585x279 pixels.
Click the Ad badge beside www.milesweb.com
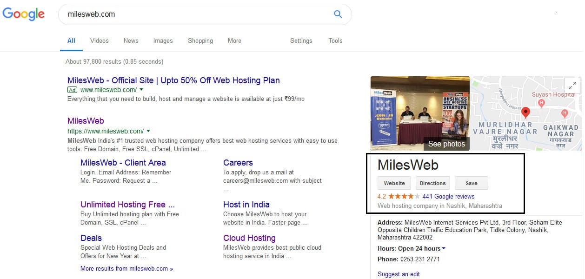(72, 90)
